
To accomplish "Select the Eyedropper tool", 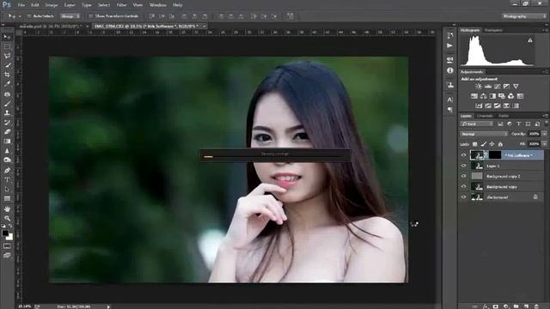I will (x=7, y=84).
